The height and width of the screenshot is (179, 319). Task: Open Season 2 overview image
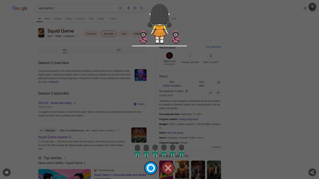point(140,75)
